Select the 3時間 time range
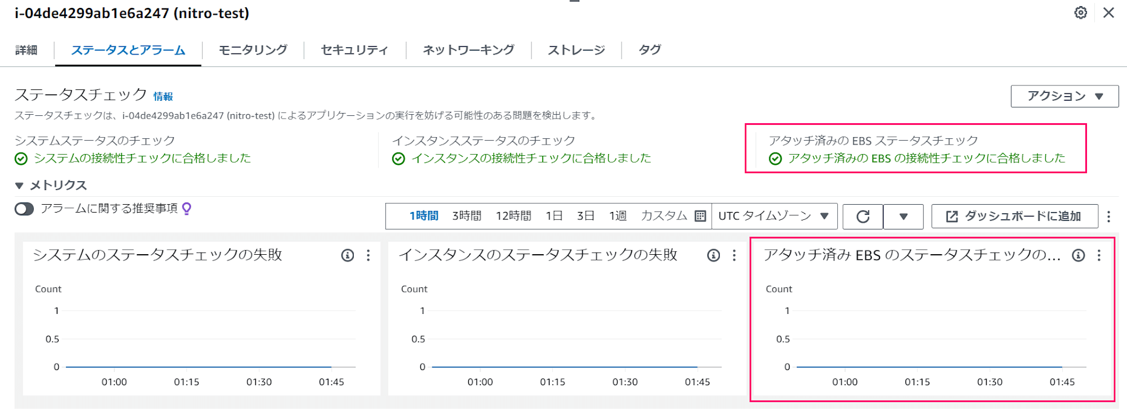1127x410 pixels. 467,216
